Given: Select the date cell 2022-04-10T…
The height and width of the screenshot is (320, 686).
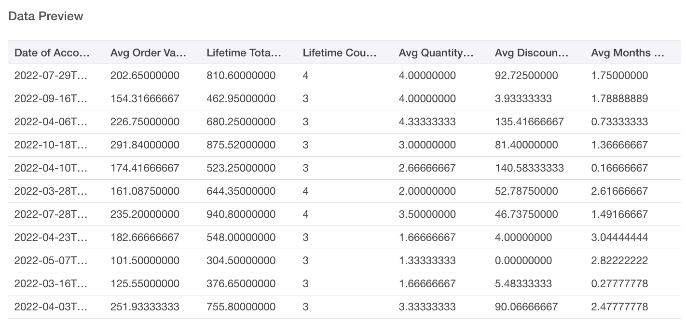Looking at the screenshot, I should click(x=51, y=168).
